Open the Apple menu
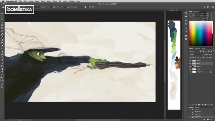Screen dimensions: 215x121 pos(3,1)
